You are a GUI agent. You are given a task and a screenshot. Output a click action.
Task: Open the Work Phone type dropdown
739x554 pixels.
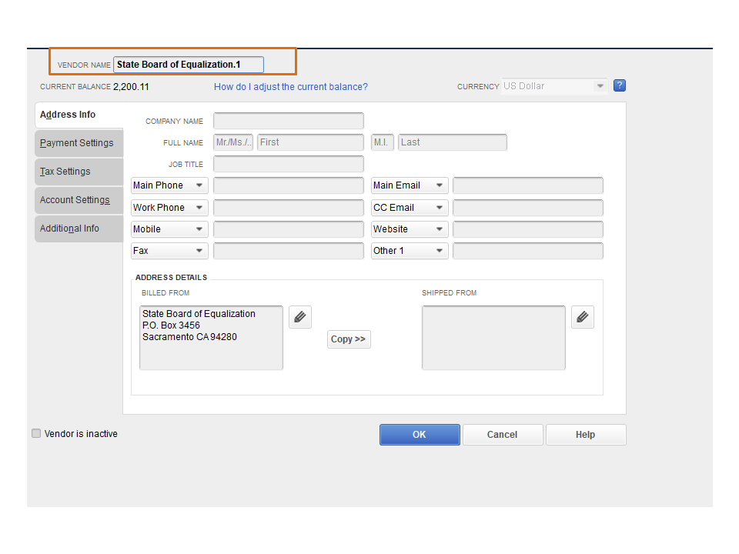[169, 208]
